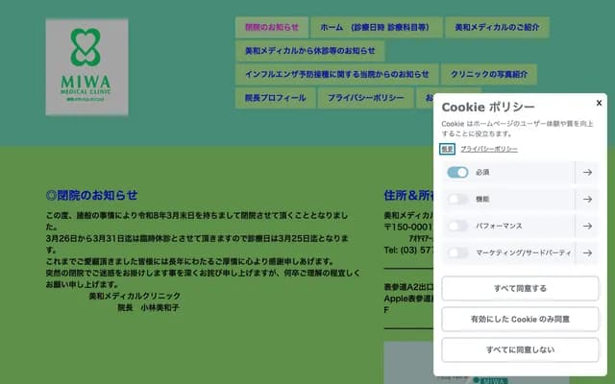
Task: Enable the 機能 cookie switch
Action: (457, 200)
